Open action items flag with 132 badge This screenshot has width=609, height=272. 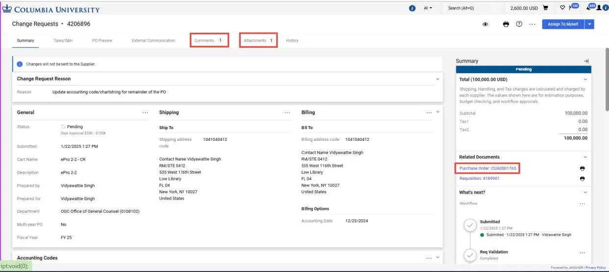click(573, 7)
